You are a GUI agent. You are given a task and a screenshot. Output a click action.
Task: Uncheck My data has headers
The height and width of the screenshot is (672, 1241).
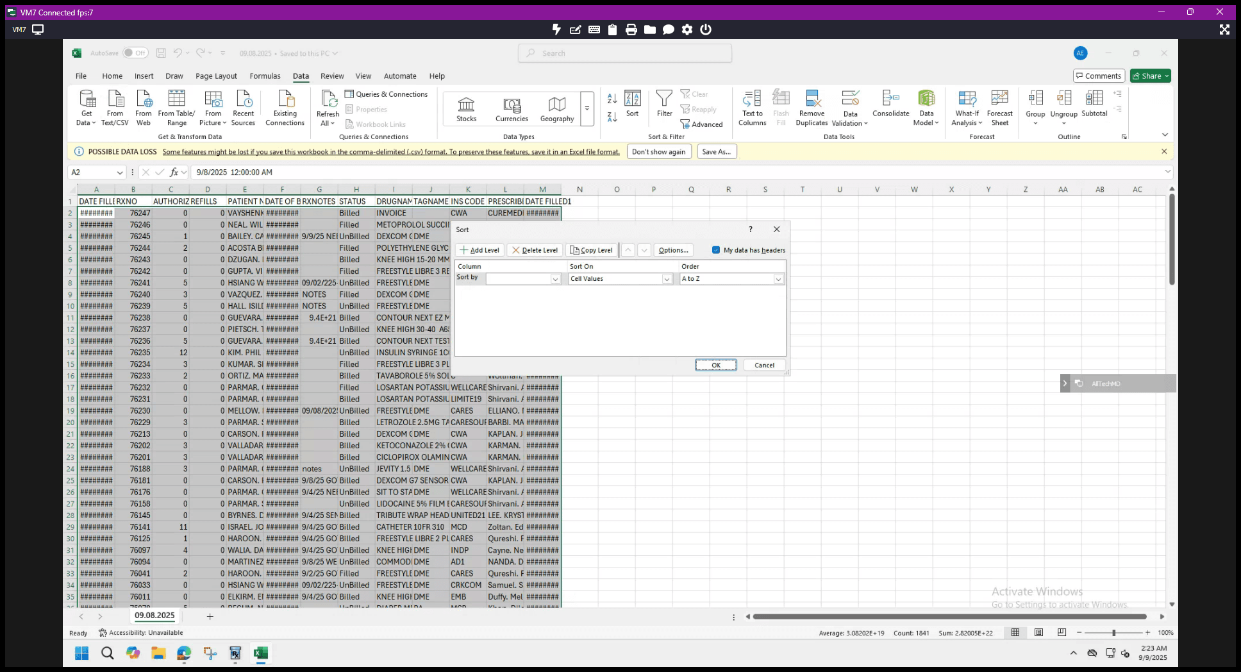click(716, 250)
